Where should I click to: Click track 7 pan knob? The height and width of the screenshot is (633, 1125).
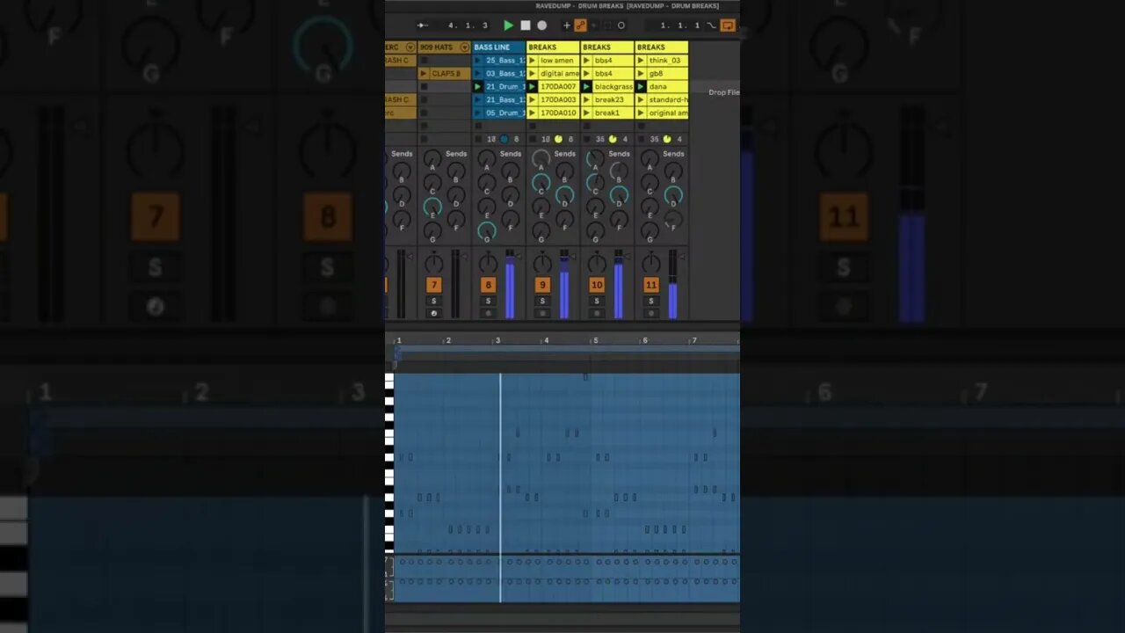[433, 263]
